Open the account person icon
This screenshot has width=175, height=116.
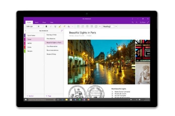click(x=137, y=22)
